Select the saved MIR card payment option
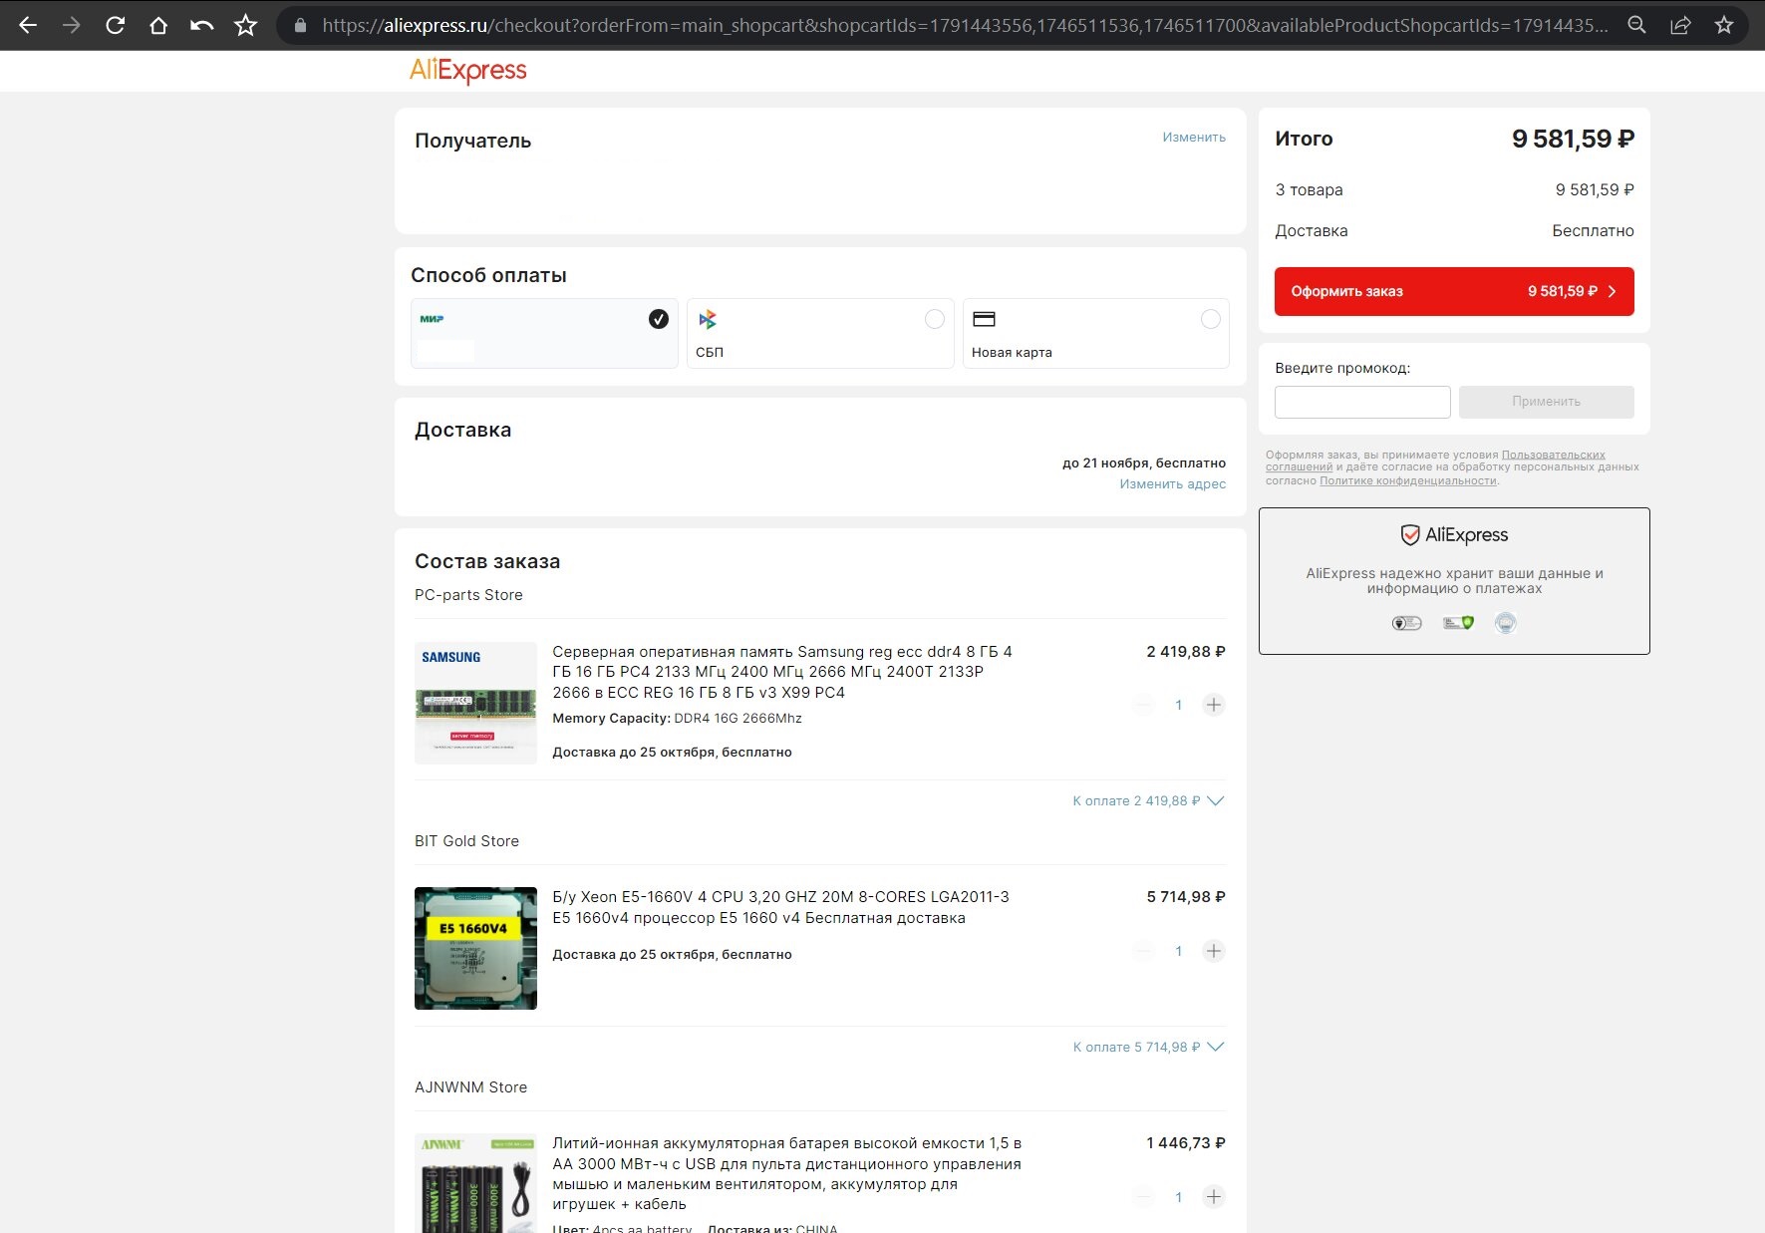The height and width of the screenshot is (1233, 1765). coord(544,333)
